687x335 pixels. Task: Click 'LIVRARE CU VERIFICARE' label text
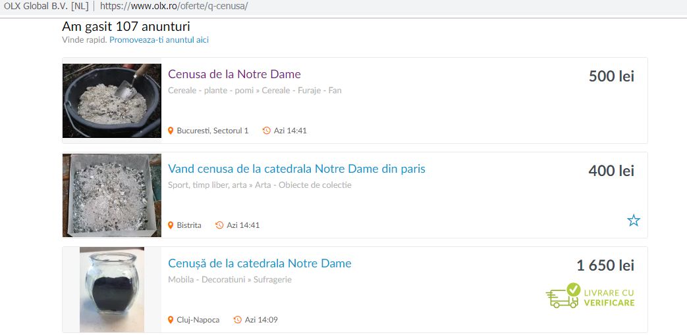609,298
